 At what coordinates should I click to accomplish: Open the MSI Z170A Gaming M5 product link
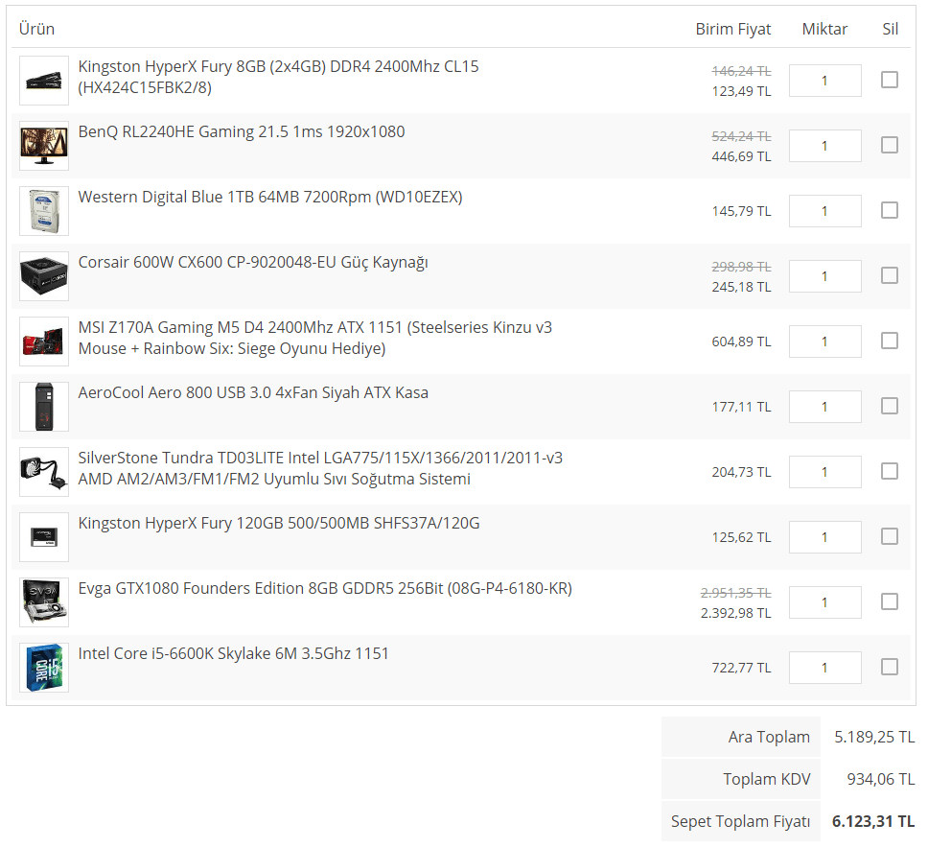point(314,338)
